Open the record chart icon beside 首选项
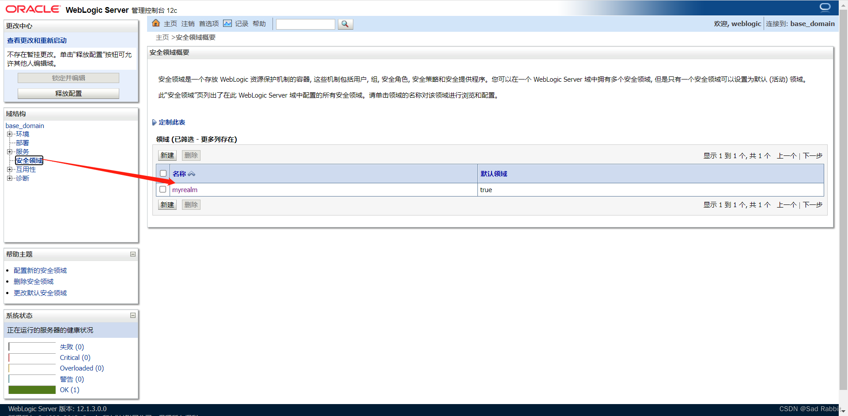Screen dimensions: 848x416 227,23
